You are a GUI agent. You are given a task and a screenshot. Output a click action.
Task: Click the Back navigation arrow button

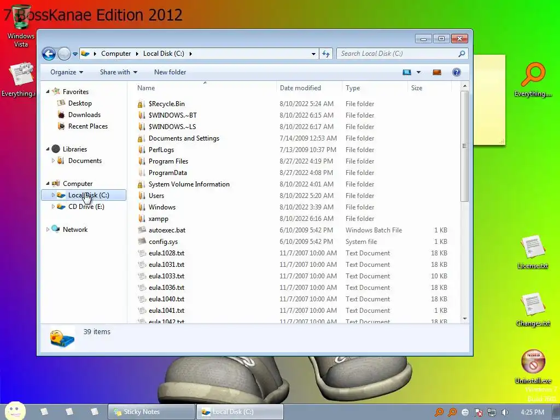pos(49,54)
